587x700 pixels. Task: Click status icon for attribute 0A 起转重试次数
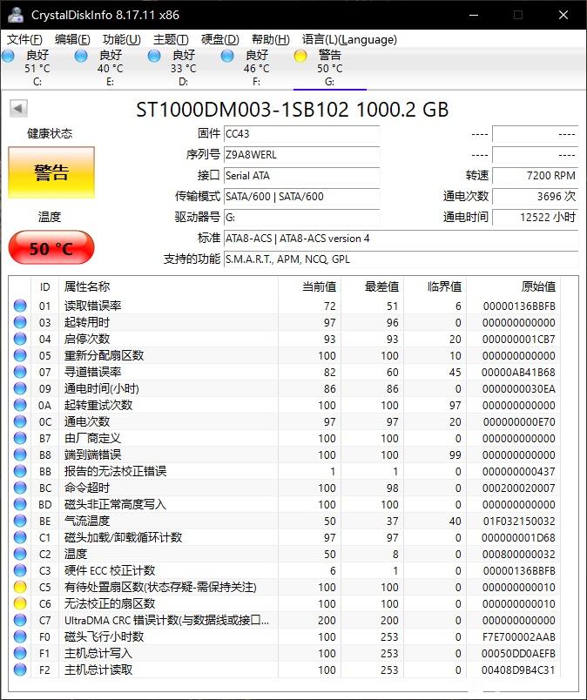[x=20, y=405]
